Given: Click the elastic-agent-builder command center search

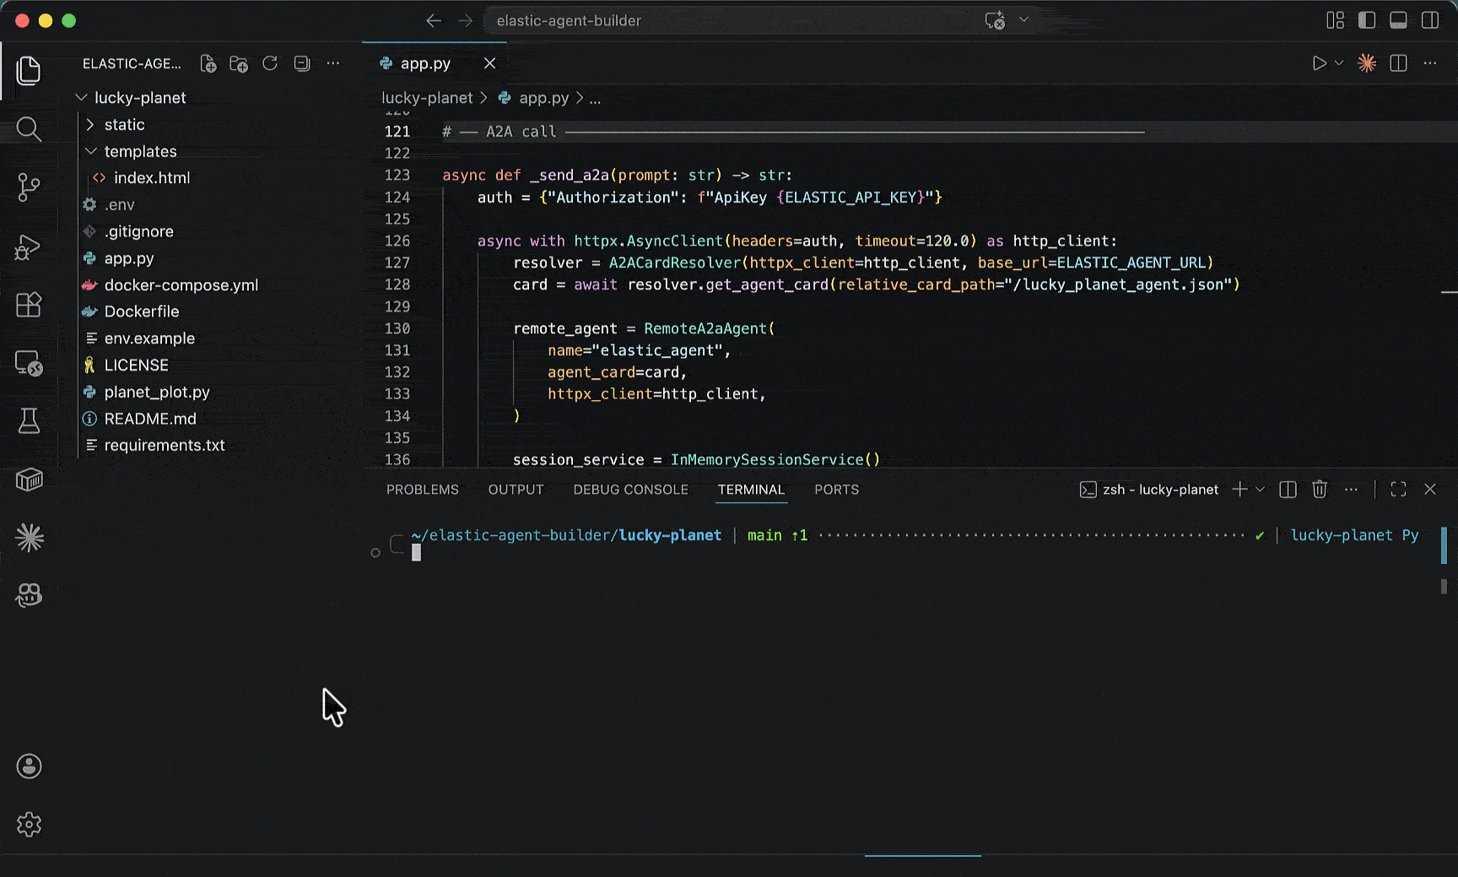Looking at the screenshot, I should (x=731, y=20).
